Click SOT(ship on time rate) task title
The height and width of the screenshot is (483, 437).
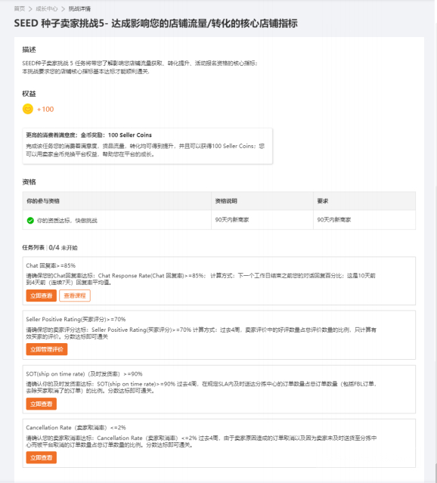click(84, 374)
